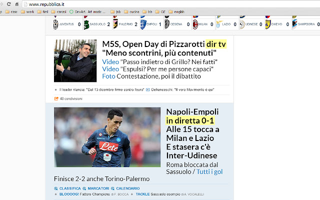Viewport: 320px width, 200px height.
Task: Click the Juventus team crest
Action: click(55, 24)
